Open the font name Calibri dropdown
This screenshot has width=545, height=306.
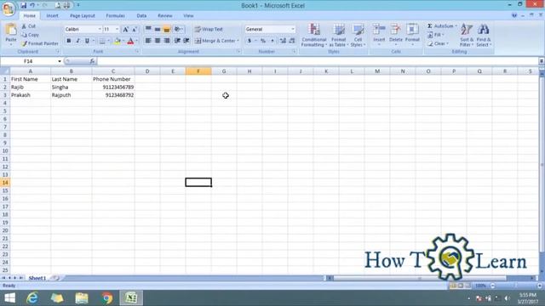100,30
